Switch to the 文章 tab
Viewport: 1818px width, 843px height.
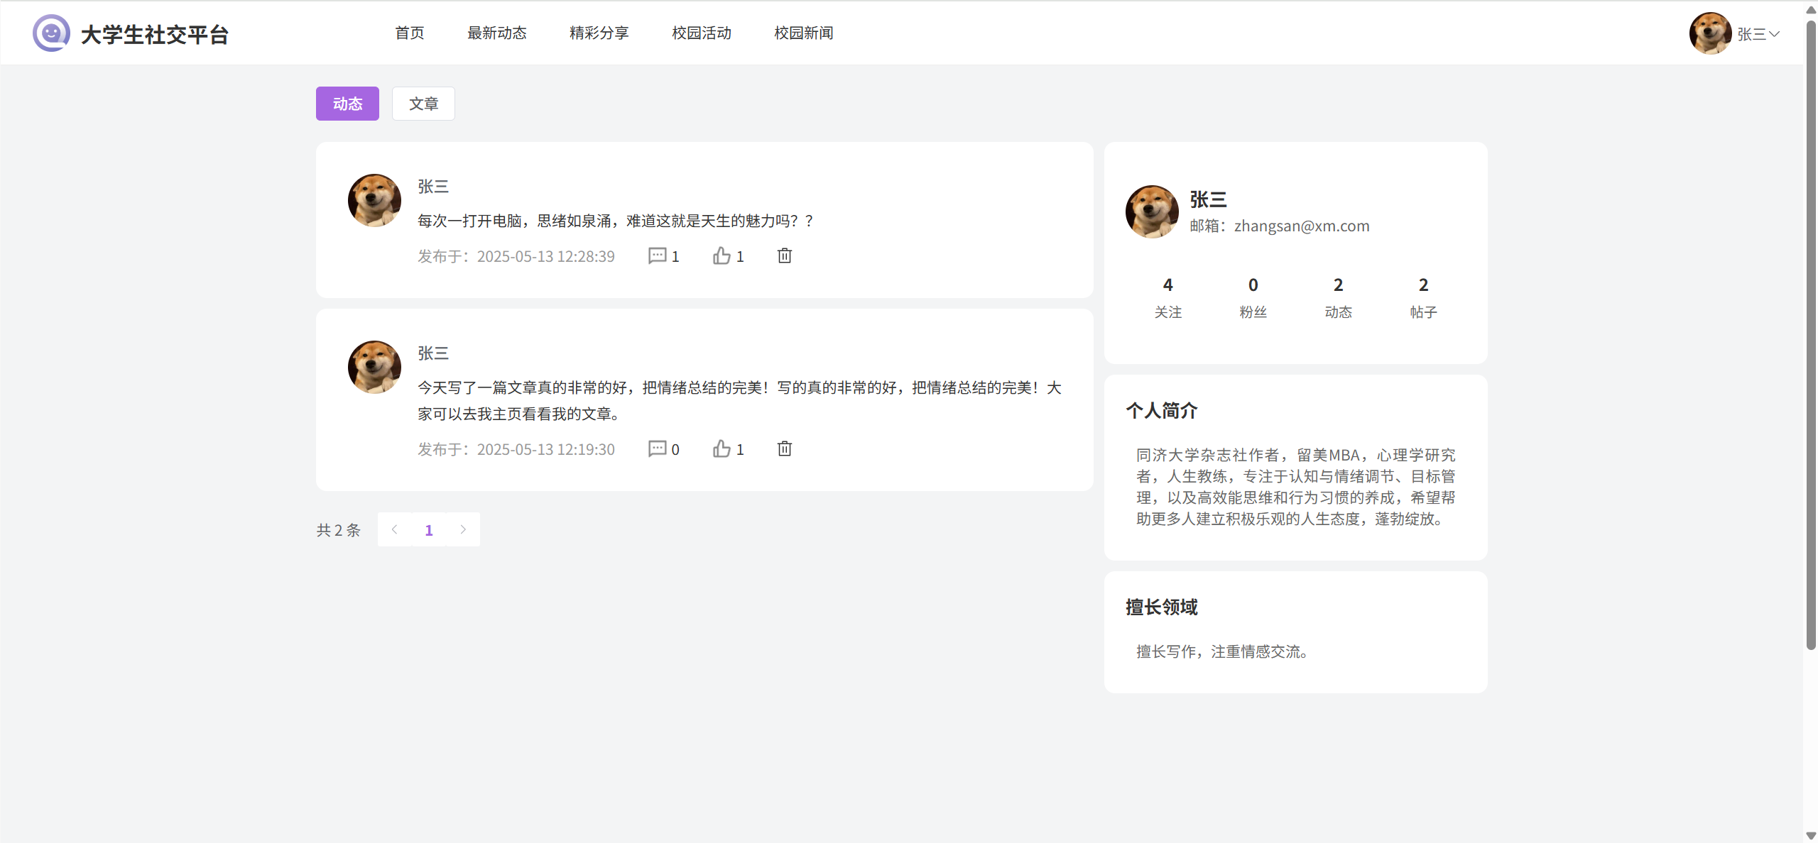click(x=423, y=104)
